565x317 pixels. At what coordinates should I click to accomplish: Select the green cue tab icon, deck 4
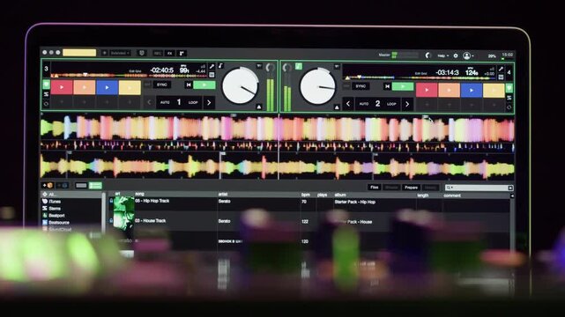[509, 87]
